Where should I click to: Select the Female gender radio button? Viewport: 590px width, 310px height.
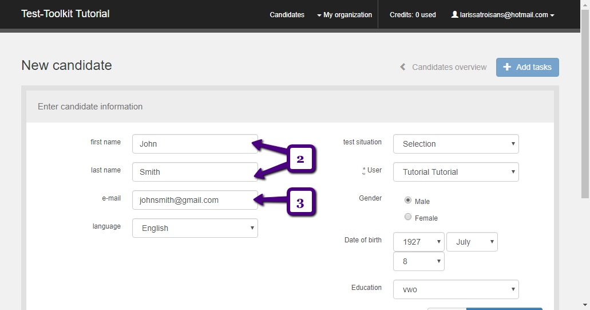408,217
